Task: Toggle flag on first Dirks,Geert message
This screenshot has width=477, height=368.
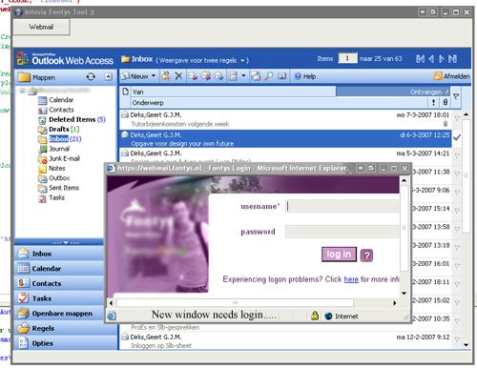Action: [x=457, y=119]
